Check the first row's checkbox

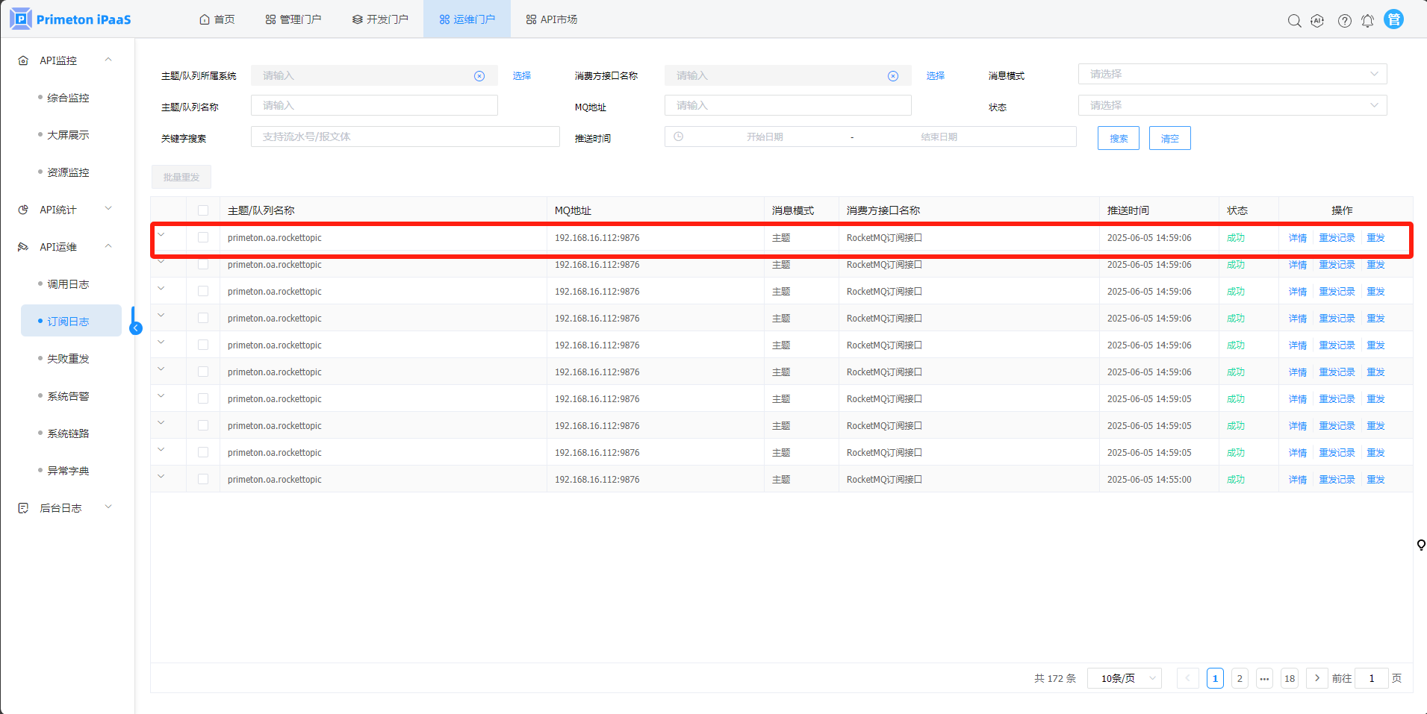click(203, 237)
